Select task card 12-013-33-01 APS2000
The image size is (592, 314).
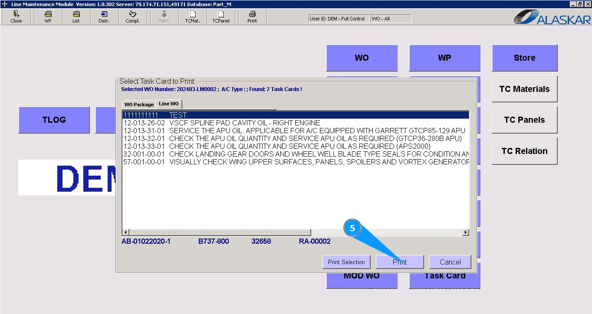pyautogui.click(x=296, y=146)
